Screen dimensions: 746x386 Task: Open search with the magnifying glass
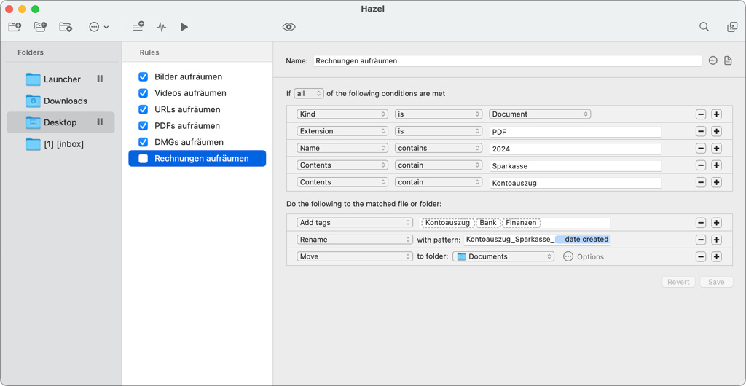(x=704, y=27)
